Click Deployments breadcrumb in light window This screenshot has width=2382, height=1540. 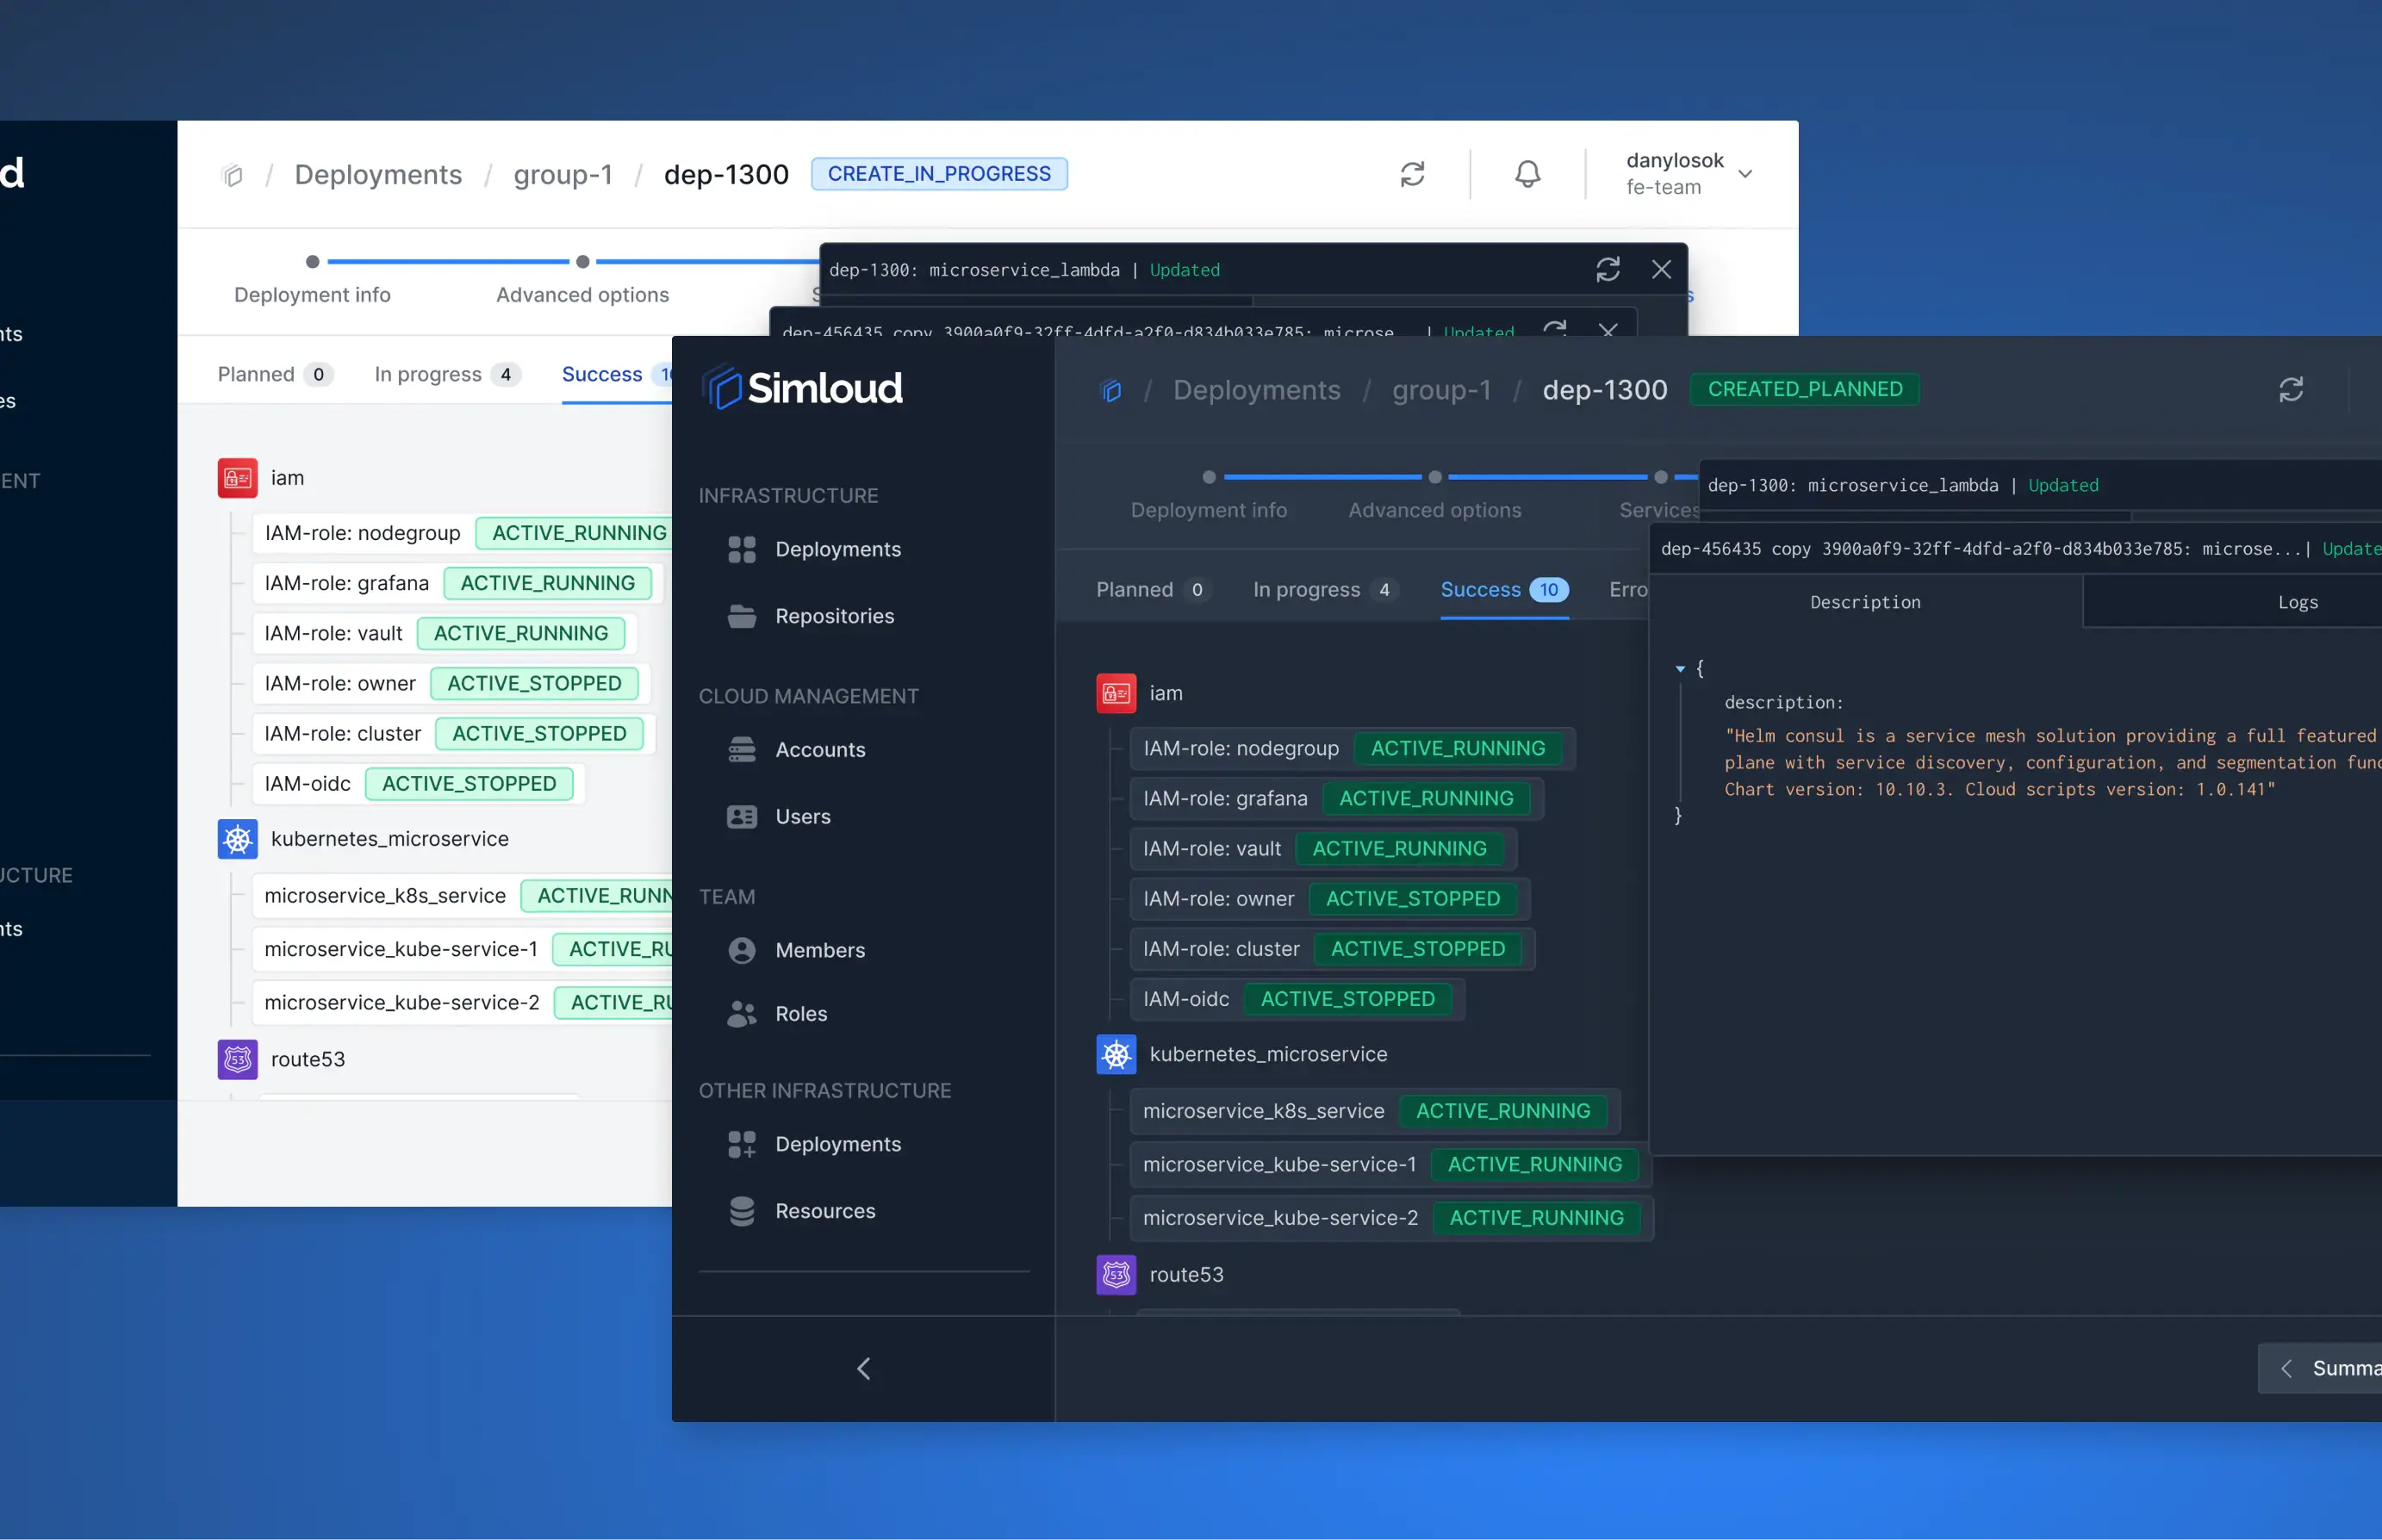tap(378, 175)
